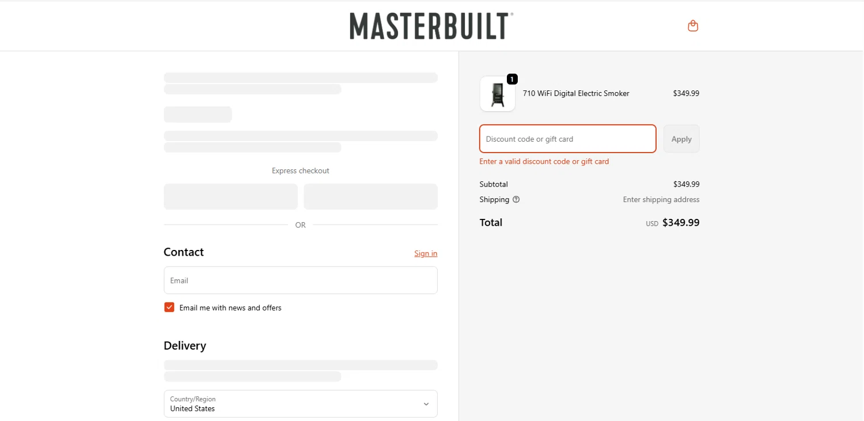Click the Masterbuilt logo
Image resolution: width=864 pixels, height=421 pixels.
click(431, 26)
